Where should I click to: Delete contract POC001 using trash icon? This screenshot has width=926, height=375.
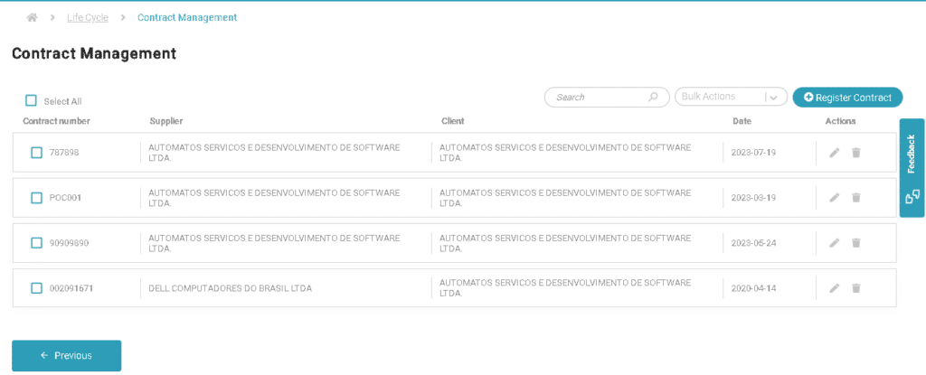point(855,198)
